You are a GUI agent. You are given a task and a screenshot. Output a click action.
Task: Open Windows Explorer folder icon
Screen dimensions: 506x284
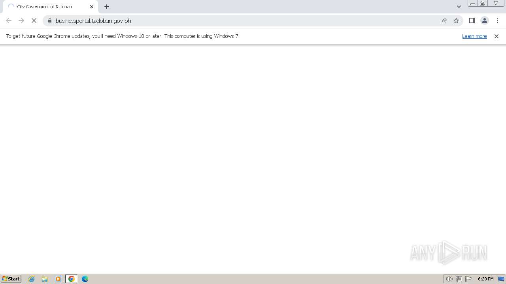pyautogui.click(x=45, y=279)
